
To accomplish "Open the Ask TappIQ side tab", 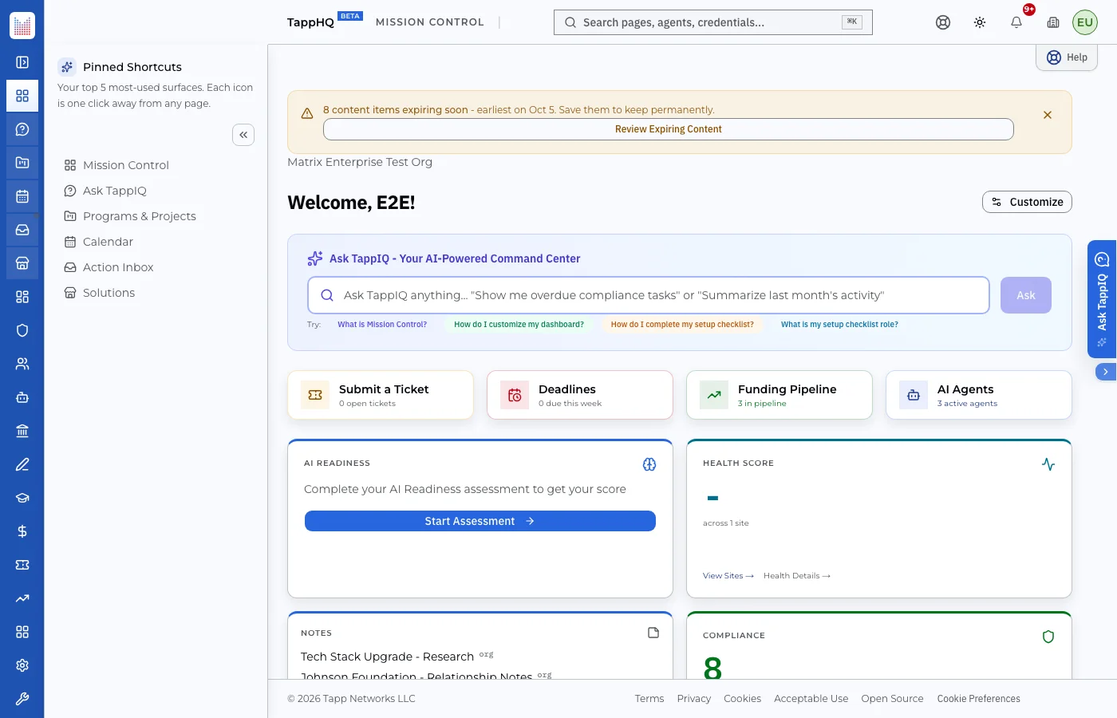I will coord(1102,299).
